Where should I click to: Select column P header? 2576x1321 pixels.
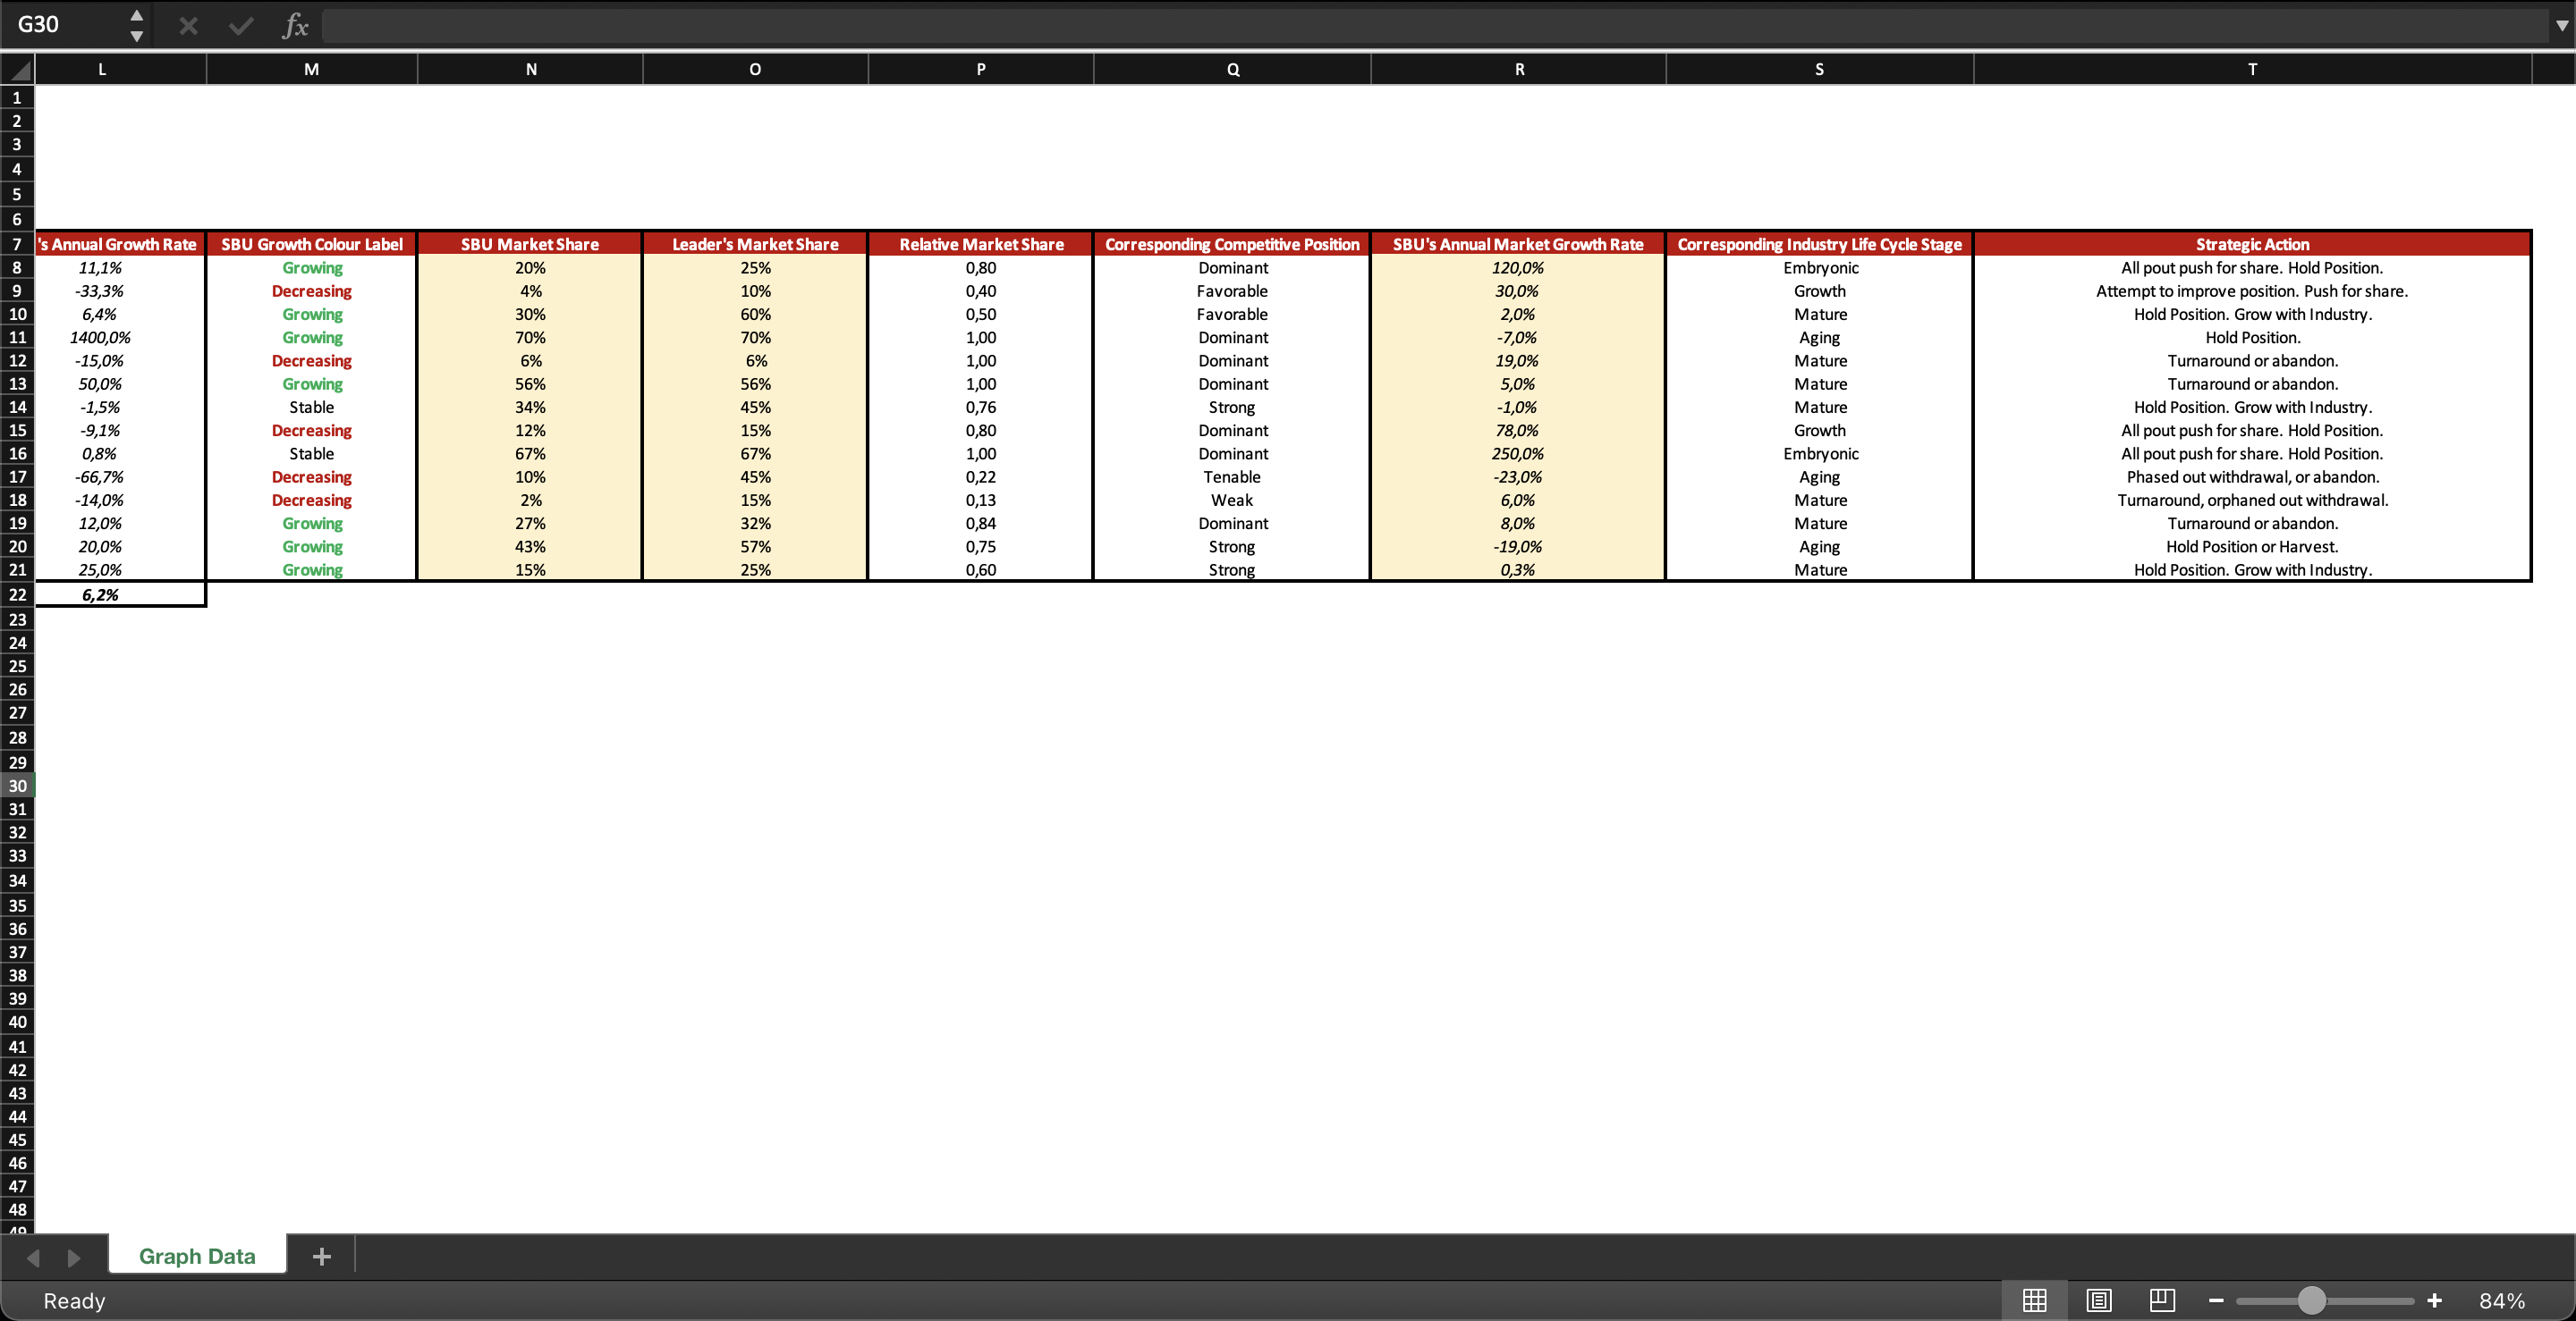click(x=980, y=69)
